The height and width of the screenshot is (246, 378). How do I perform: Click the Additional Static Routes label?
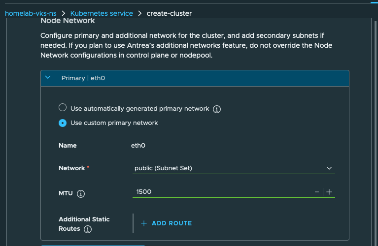click(84, 224)
